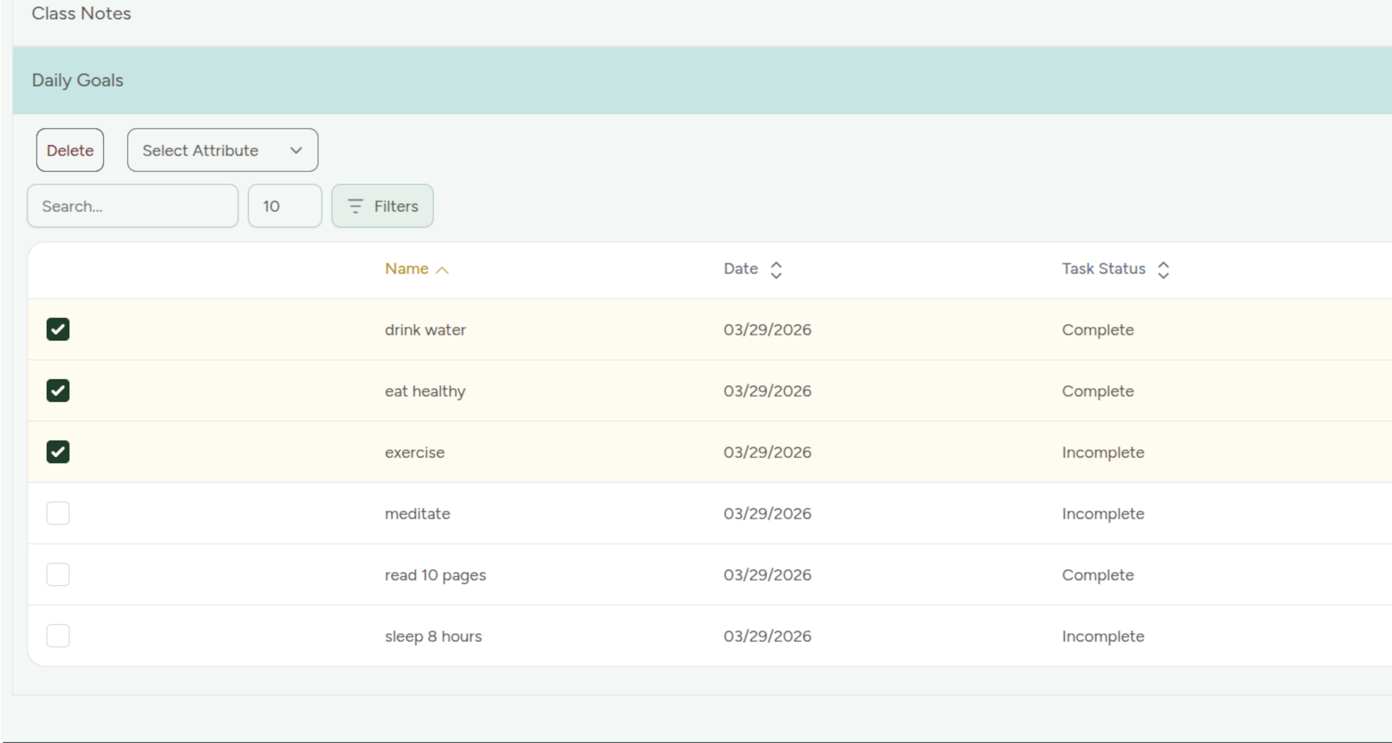Click the Task Status sort arrows icon

(1163, 270)
